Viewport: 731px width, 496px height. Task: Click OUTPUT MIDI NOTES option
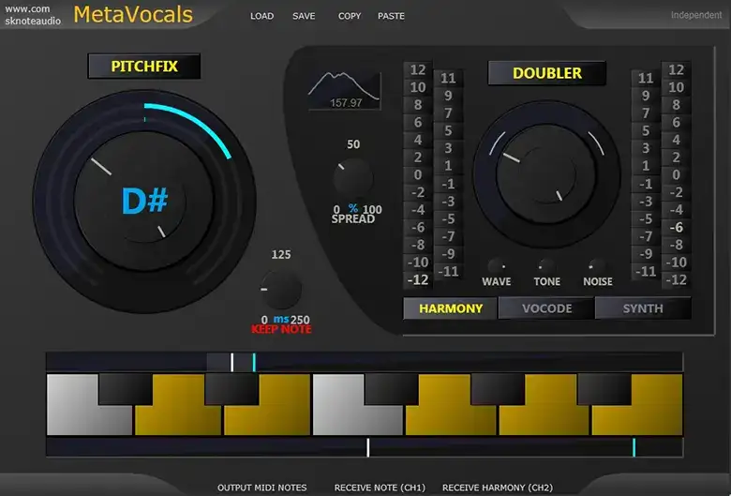[x=262, y=488]
